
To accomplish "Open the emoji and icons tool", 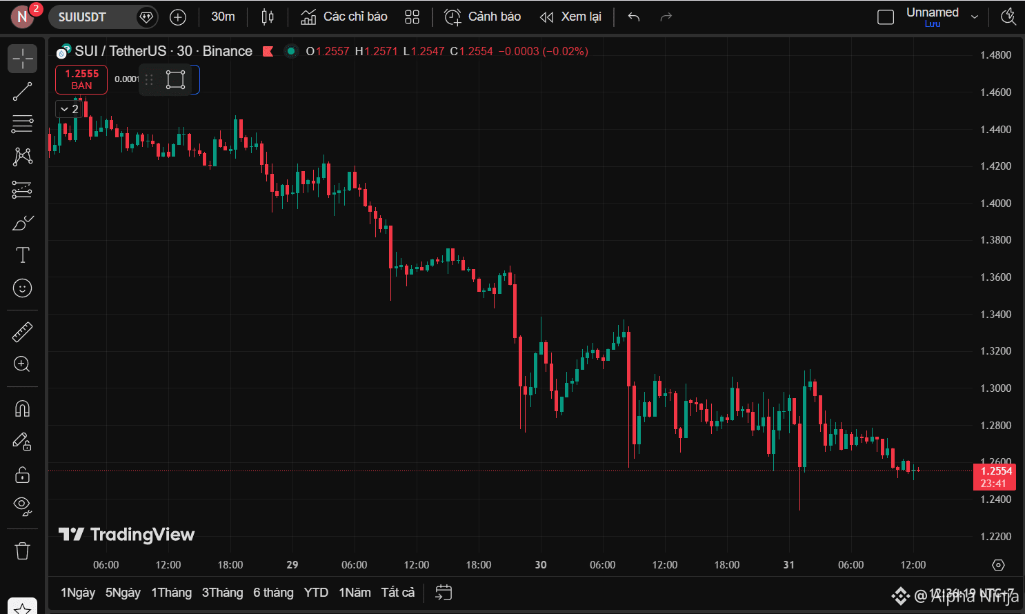I will [22, 288].
